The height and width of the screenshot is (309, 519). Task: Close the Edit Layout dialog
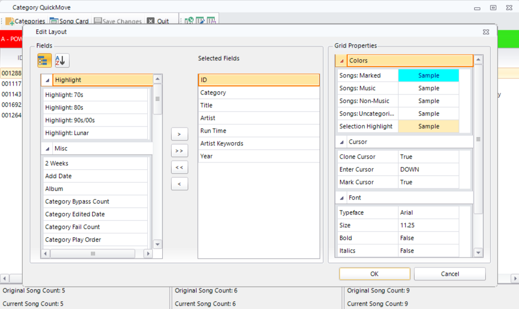tap(486, 32)
